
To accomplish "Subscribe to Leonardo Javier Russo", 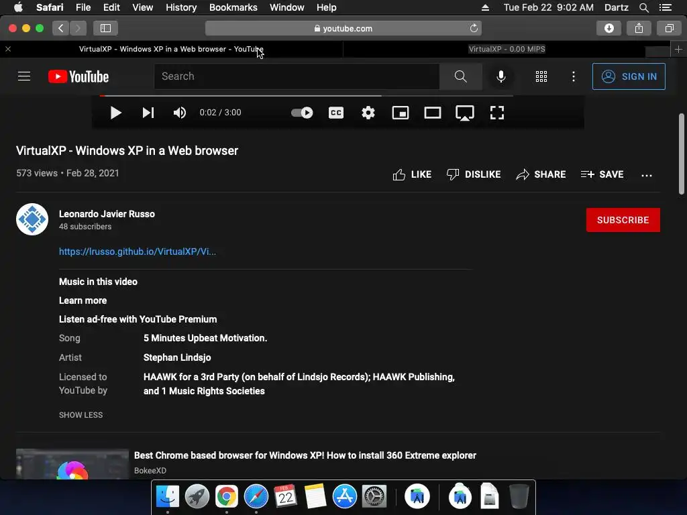I will (x=623, y=220).
